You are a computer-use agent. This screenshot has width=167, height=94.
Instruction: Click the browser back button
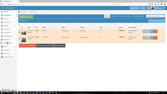tap(2, 4)
